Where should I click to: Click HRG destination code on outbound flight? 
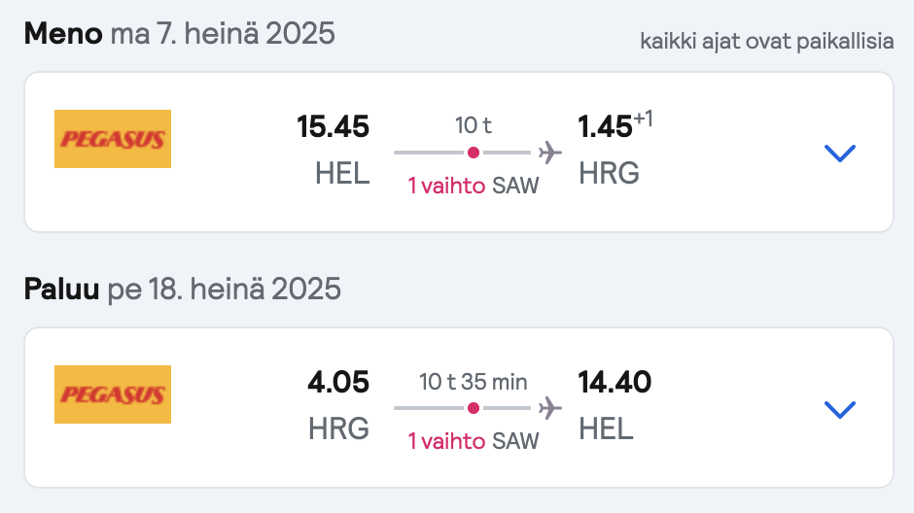(x=609, y=173)
